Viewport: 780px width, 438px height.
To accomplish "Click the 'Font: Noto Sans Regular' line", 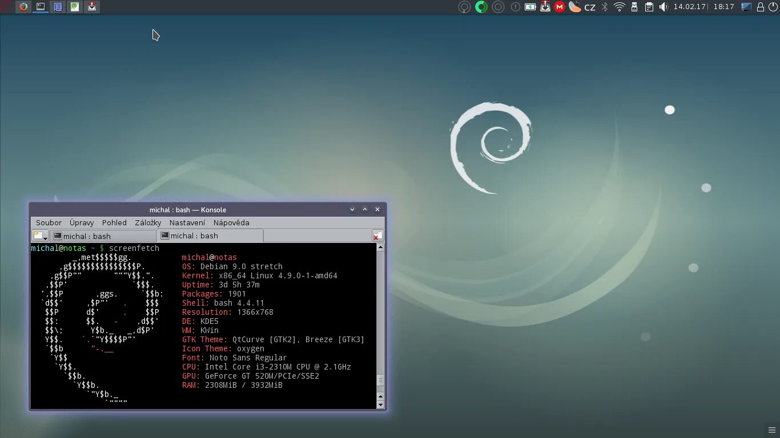I will (235, 358).
